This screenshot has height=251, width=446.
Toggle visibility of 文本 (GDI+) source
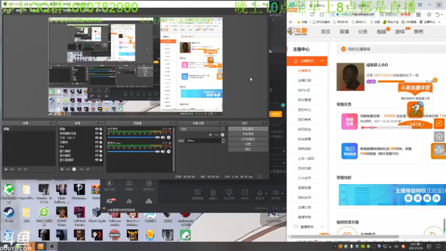coord(96,138)
